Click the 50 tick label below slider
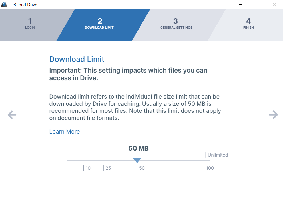Screen dimensions: 283x213 pos(142,168)
